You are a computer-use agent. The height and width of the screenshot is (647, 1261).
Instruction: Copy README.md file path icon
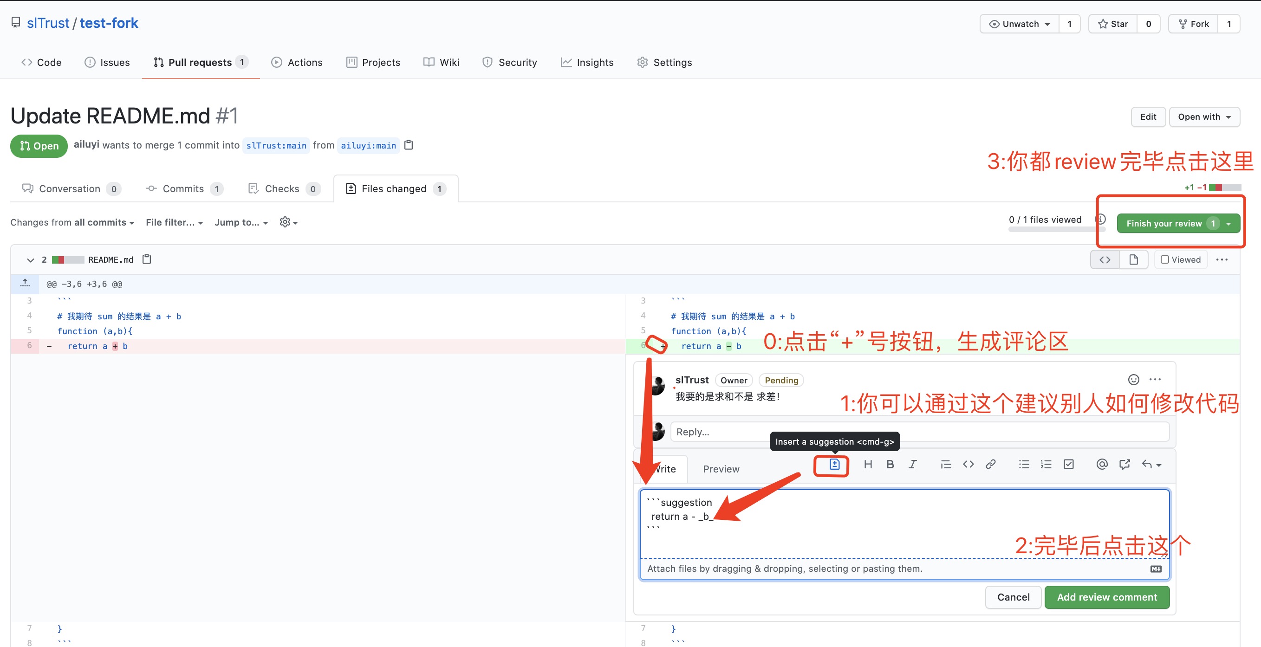coord(146,259)
